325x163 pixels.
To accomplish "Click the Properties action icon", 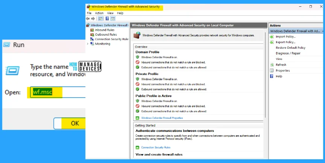I will pyautogui.click(x=272, y=71).
